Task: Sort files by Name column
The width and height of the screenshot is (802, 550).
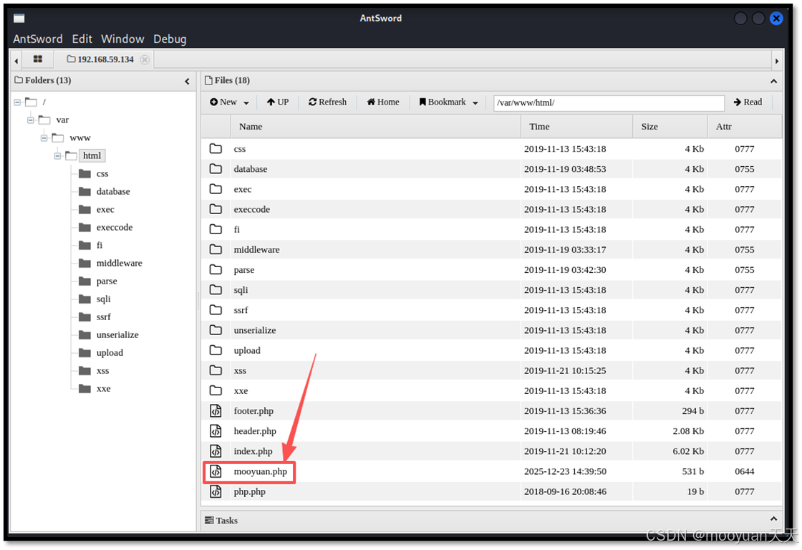Action: click(x=375, y=126)
